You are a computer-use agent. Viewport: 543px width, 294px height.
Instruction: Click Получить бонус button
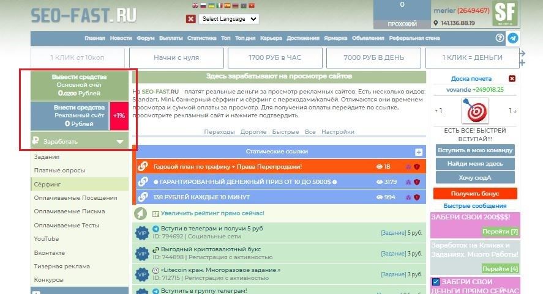(475, 194)
